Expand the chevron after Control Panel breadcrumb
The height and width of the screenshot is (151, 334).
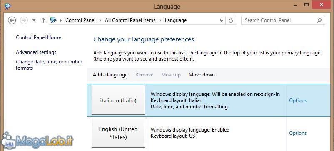[100, 20]
